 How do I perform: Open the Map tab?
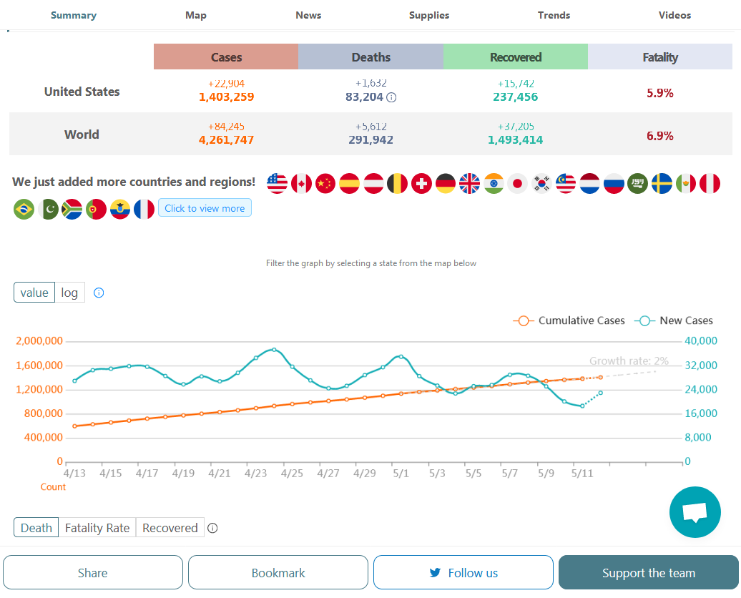click(196, 15)
